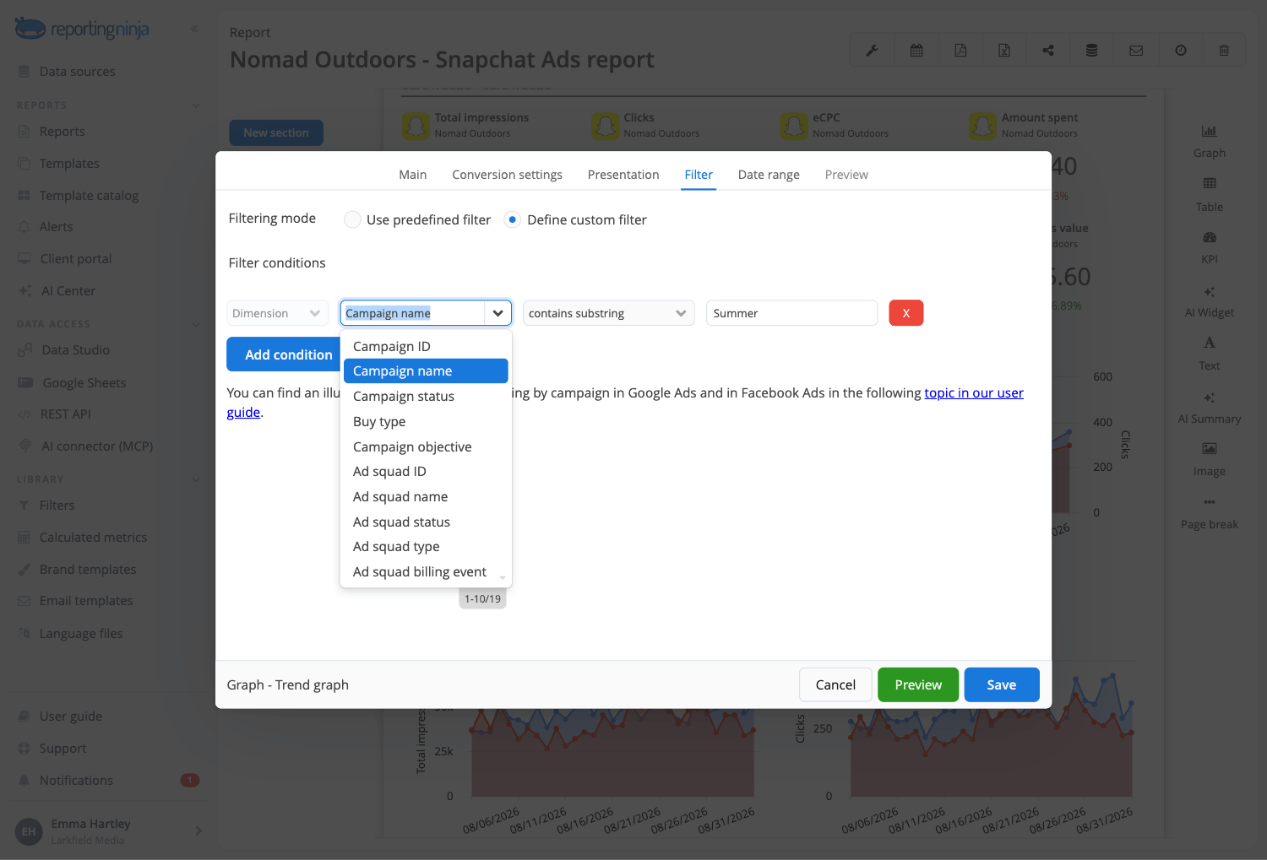Click the Summer filter value field
The image size is (1267, 860).
pos(791,313)
